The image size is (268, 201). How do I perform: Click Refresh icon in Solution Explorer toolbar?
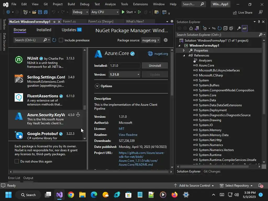[220, 28]
